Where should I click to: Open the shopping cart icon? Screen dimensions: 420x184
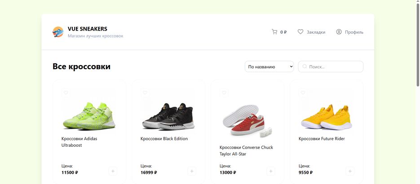(x=274, y=32)
